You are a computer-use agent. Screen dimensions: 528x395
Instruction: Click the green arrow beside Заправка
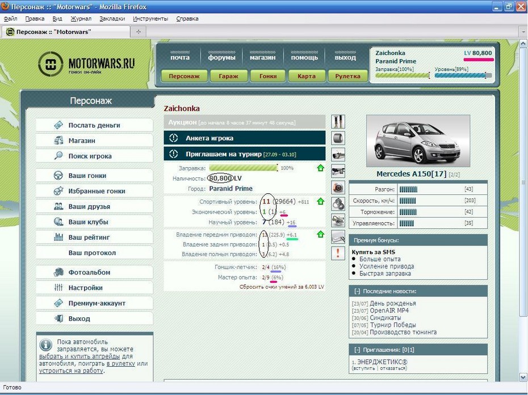[x=321, y=168]
